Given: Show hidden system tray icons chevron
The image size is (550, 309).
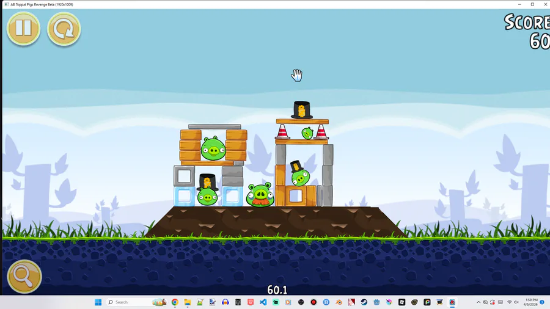Looking at the screenshot, I should pos(479,302).
